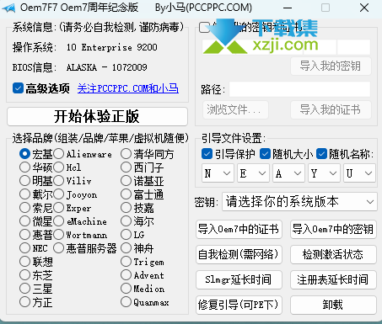Viewport: 382px width, 324px height.
Task: Select the 华硕 brand radio button
Action: click(x=24, y=167)
